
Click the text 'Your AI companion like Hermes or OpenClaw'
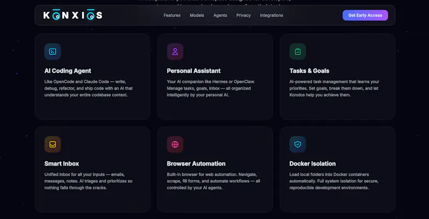click(210, 81)
